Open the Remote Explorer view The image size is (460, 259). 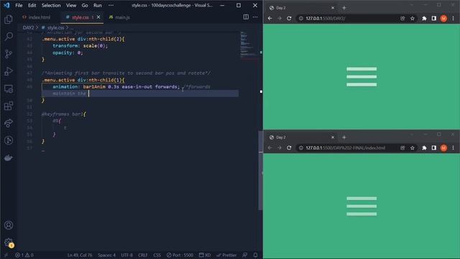click(x=9, y=88)
